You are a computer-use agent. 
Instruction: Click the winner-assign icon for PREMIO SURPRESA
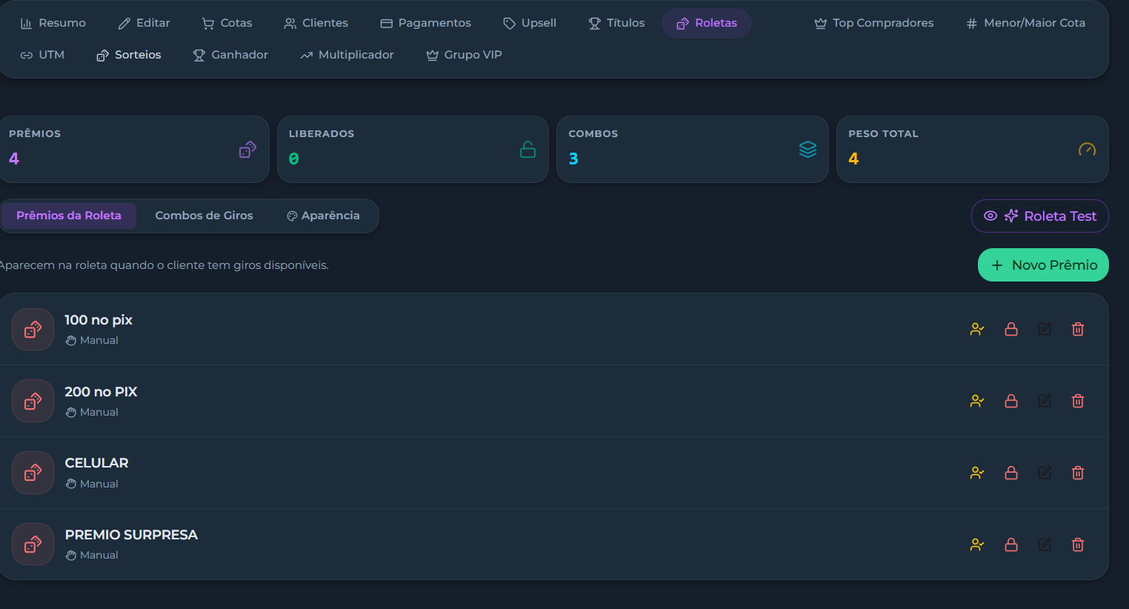pyautogui.click(x=977, y=545)
